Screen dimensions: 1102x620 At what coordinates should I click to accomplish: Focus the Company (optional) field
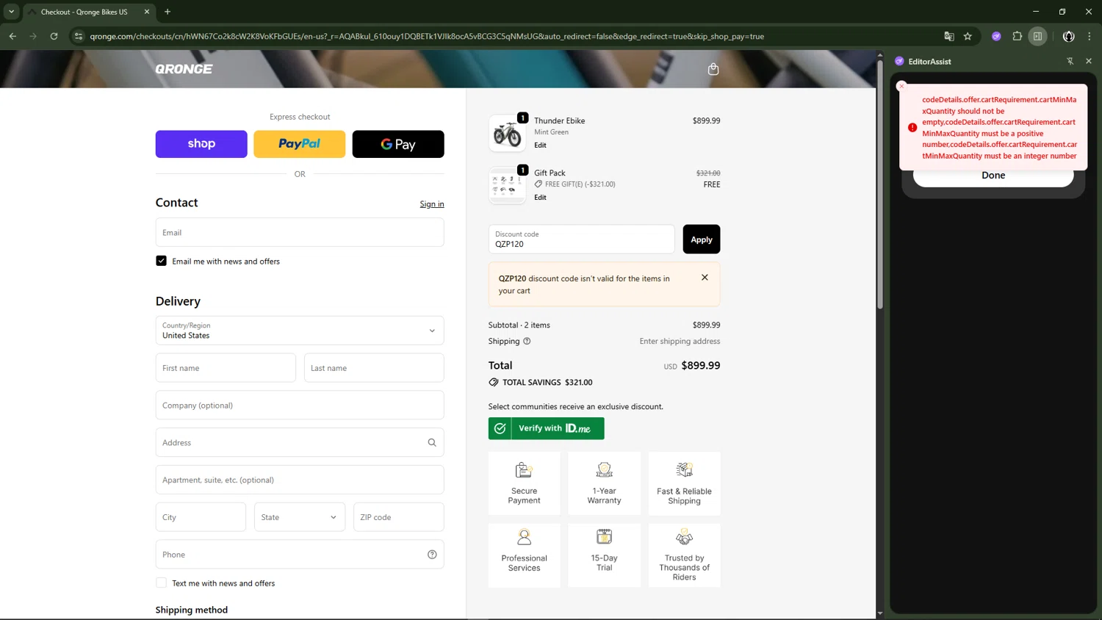300,405
